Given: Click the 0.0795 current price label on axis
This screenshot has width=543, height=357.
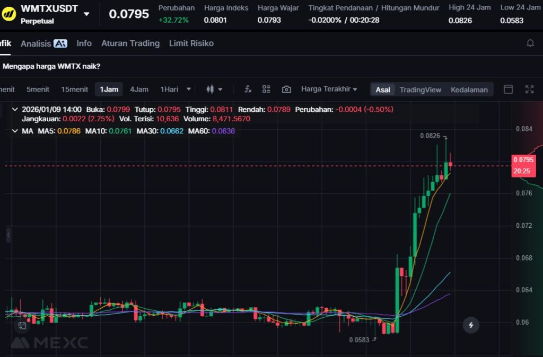Looking at the screenshot, I should tap(523, 159).
